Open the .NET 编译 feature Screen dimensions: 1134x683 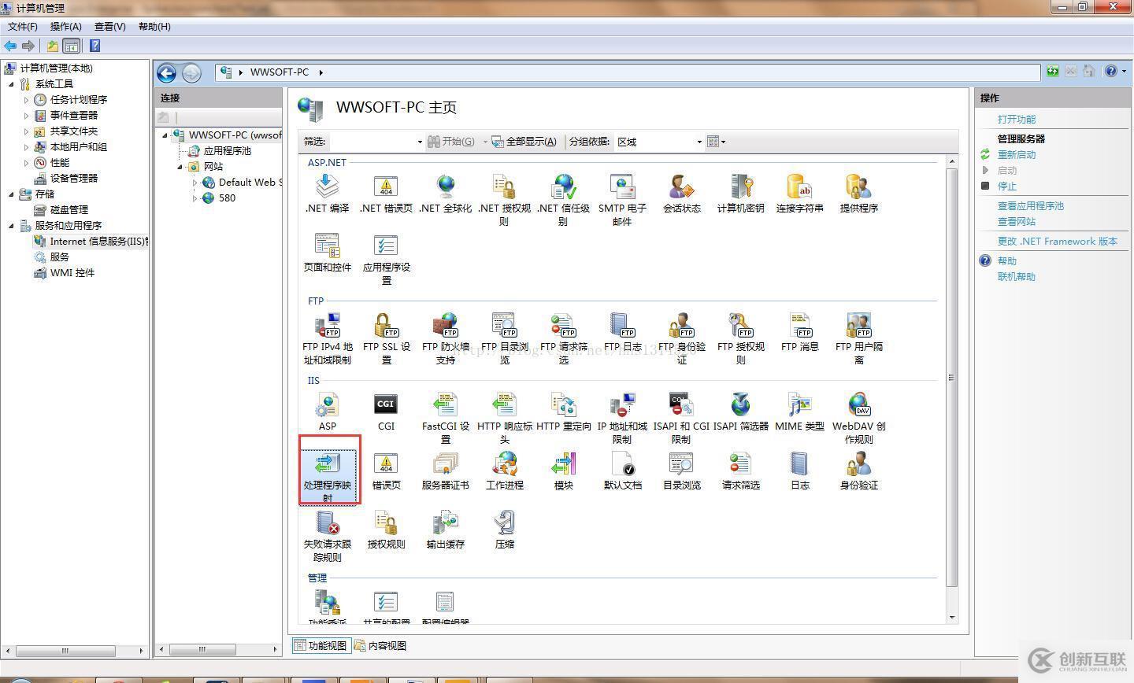click(327, 194)
